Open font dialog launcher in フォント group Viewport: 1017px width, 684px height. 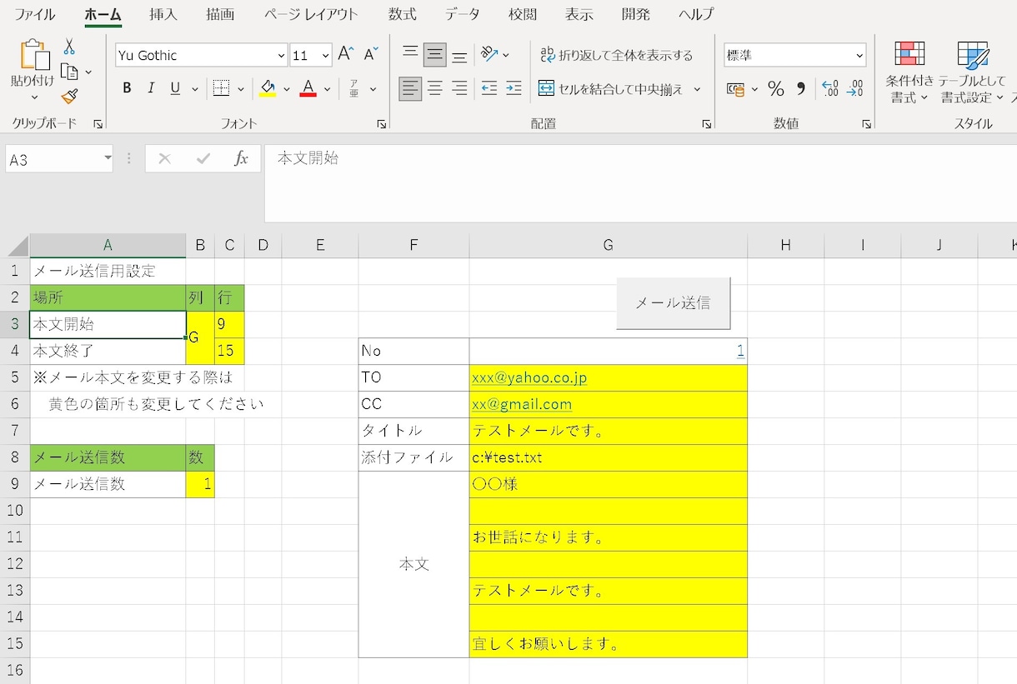click(382, 123)
